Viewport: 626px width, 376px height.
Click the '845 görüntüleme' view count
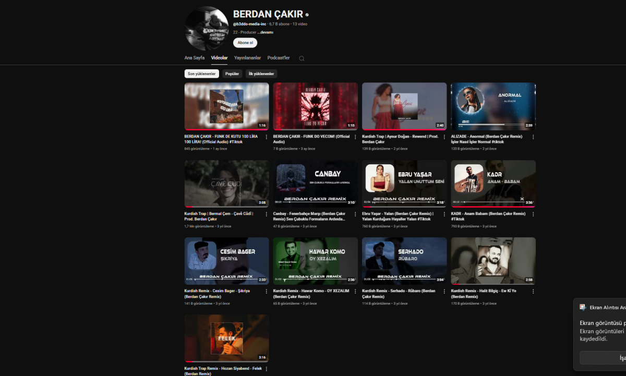(197, 149)
